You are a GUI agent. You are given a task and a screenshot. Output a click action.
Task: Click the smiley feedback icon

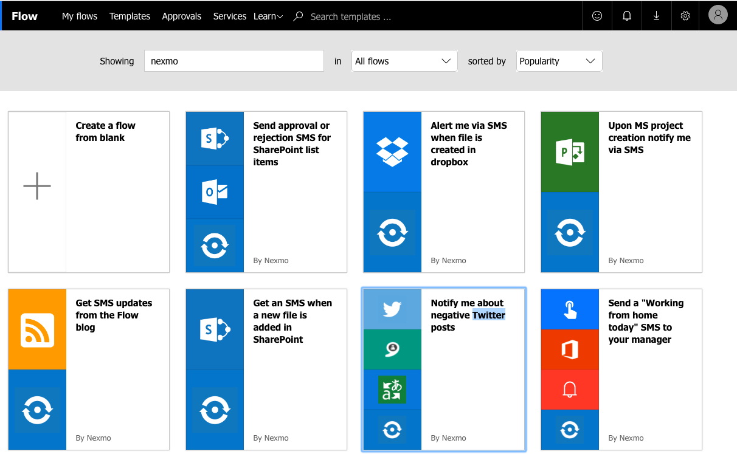pos(597,16)
